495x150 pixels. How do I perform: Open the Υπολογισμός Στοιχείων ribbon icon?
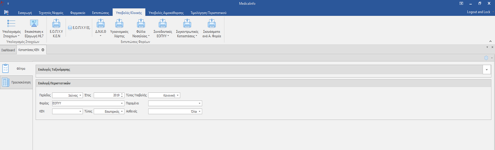[11, 24]
